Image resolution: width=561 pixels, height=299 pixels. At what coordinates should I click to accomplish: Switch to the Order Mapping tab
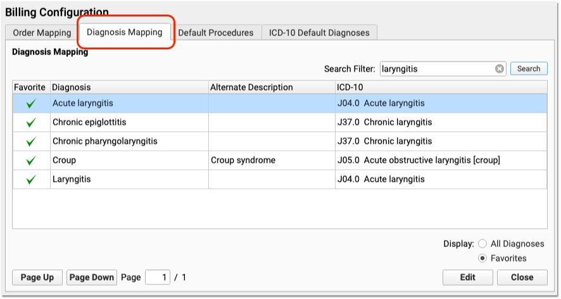(42, 32)
